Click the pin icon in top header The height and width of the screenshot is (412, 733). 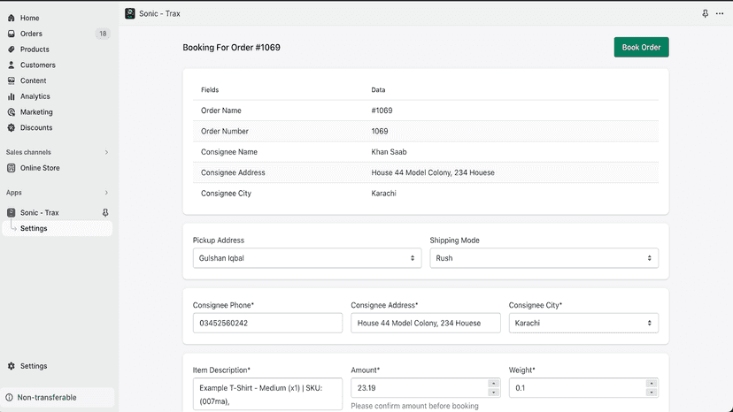tap(705, 13)
